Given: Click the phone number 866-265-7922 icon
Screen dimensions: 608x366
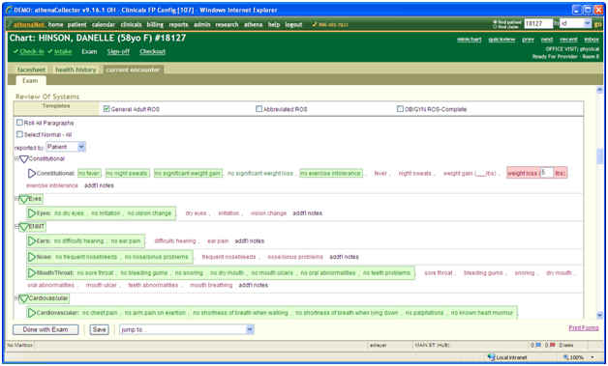Looking at the screenshot, I should pyautogui.click(x=315, y=24).
